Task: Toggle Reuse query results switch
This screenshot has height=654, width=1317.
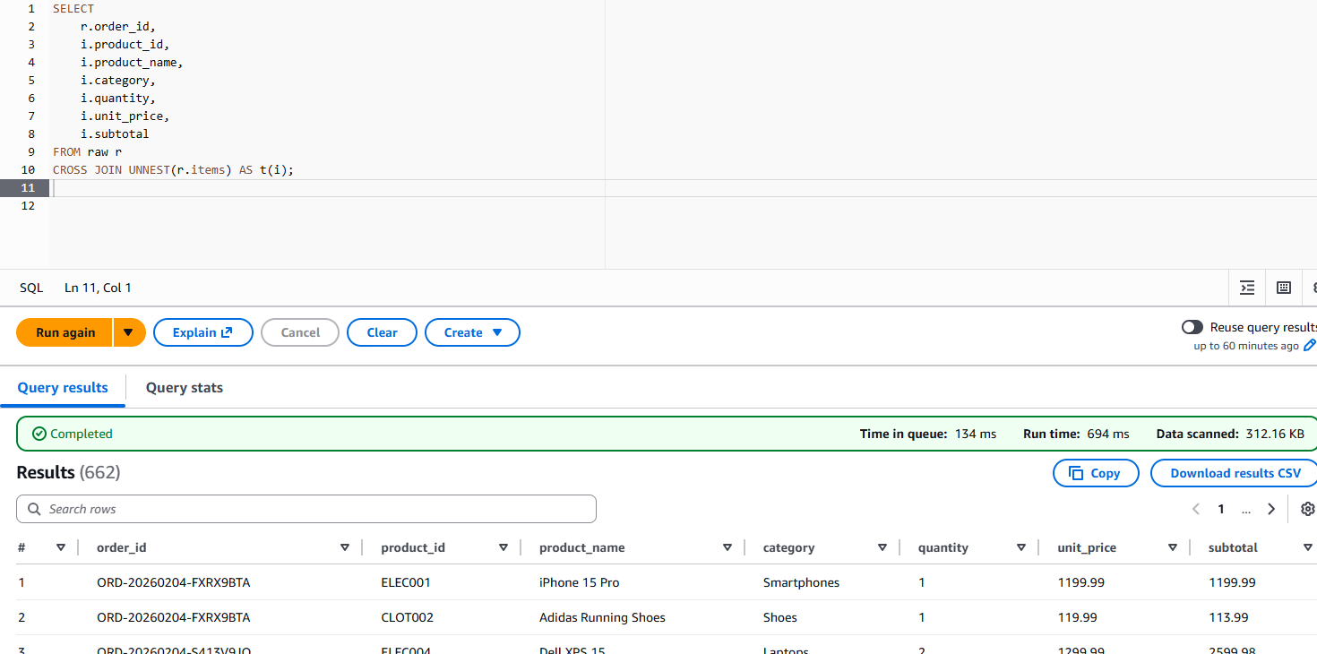Action: pyautogui.click(x=1192, y=327)
